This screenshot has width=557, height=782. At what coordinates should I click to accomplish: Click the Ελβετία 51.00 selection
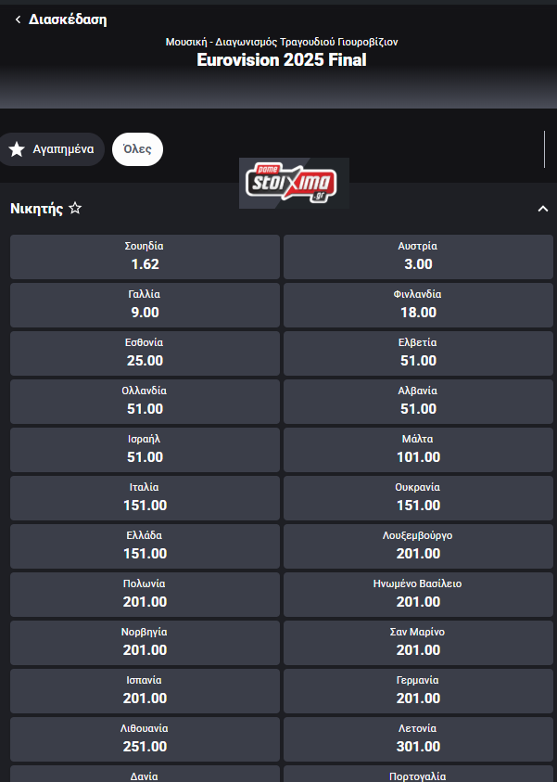(418, 353)
